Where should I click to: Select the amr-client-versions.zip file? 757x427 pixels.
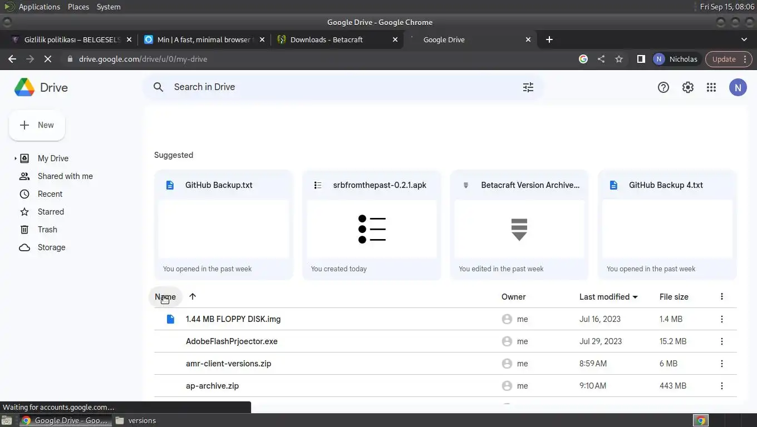pos(445,364)
